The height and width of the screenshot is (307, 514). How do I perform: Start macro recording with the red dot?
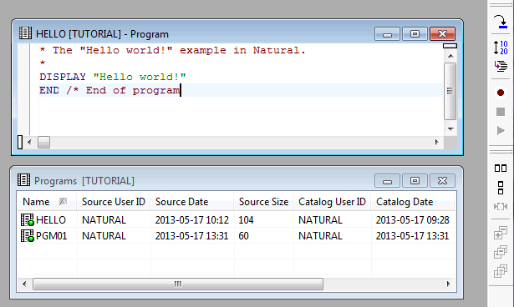pos(501,93)
